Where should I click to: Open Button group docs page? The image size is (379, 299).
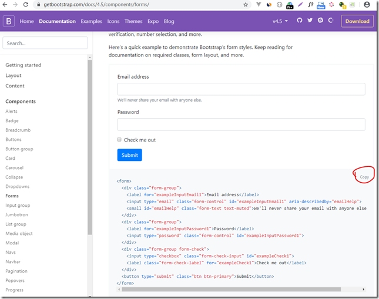(x=19, y=149)
